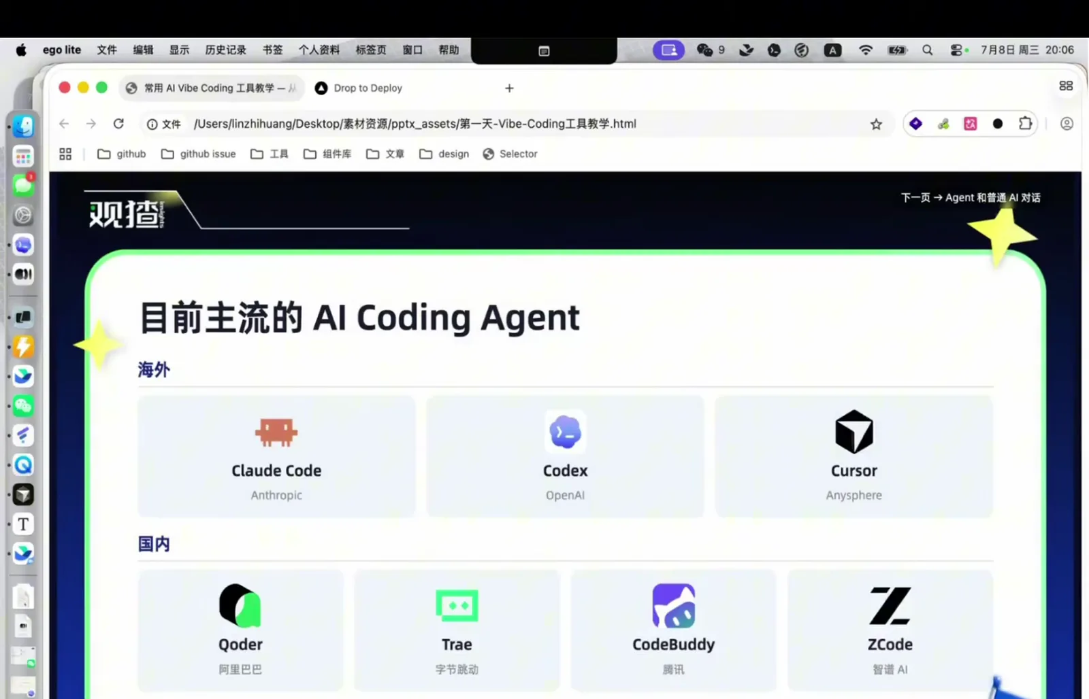Open the 编辑 menu
1089x699 pixels.
tap(143, 50)
